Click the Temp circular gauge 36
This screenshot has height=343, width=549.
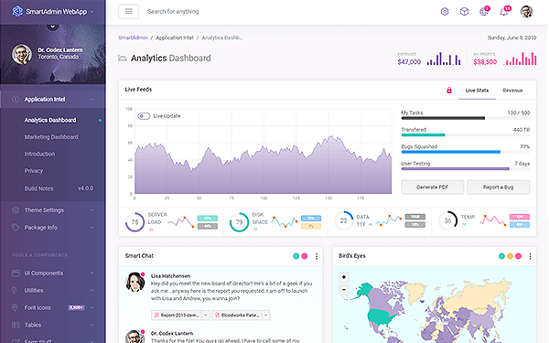(447, 220)
